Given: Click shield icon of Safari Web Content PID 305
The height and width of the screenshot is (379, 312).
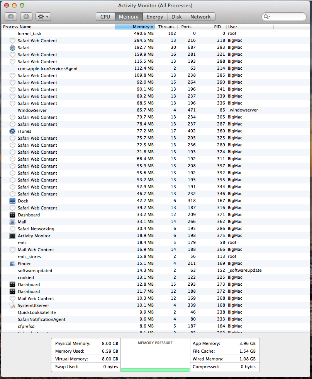Looking at the screenshot, I should point(12,117).
